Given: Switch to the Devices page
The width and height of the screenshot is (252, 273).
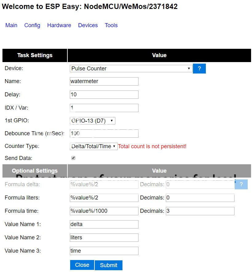Looking at the screenshot, I should pyautogui.click(x=88, y=25).
